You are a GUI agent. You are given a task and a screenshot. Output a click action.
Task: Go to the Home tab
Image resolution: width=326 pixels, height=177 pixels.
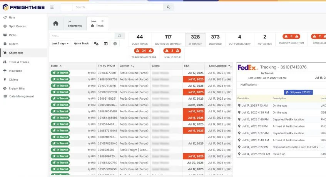[x=56, y=23]
